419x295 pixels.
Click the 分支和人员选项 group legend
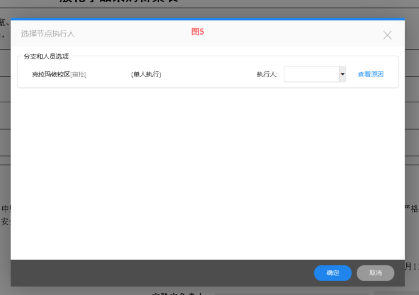(x=46, y=56)
